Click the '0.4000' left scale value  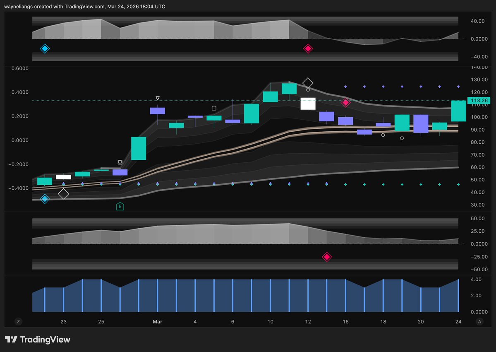(x=20, y=92)
